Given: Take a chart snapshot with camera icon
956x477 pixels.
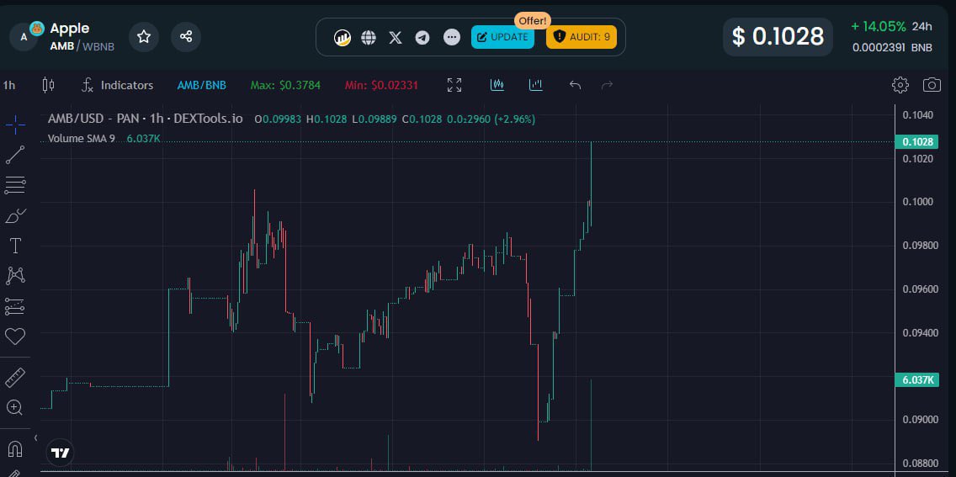Looking at the screenshot, I should tap(932, 85).
